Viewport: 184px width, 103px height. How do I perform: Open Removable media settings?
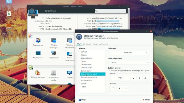[54, 76]
